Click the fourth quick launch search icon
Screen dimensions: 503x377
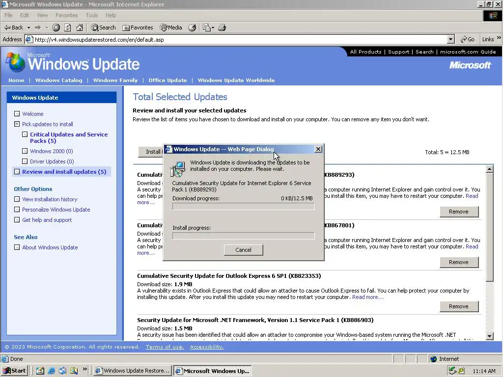coord(74,371)
